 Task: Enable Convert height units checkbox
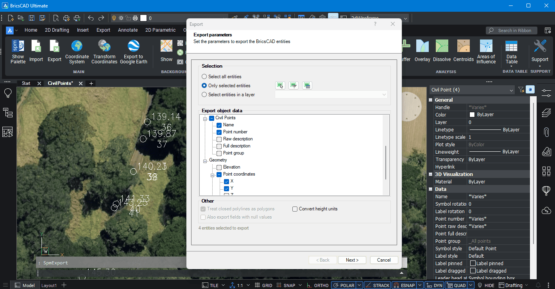coord(295,209)
